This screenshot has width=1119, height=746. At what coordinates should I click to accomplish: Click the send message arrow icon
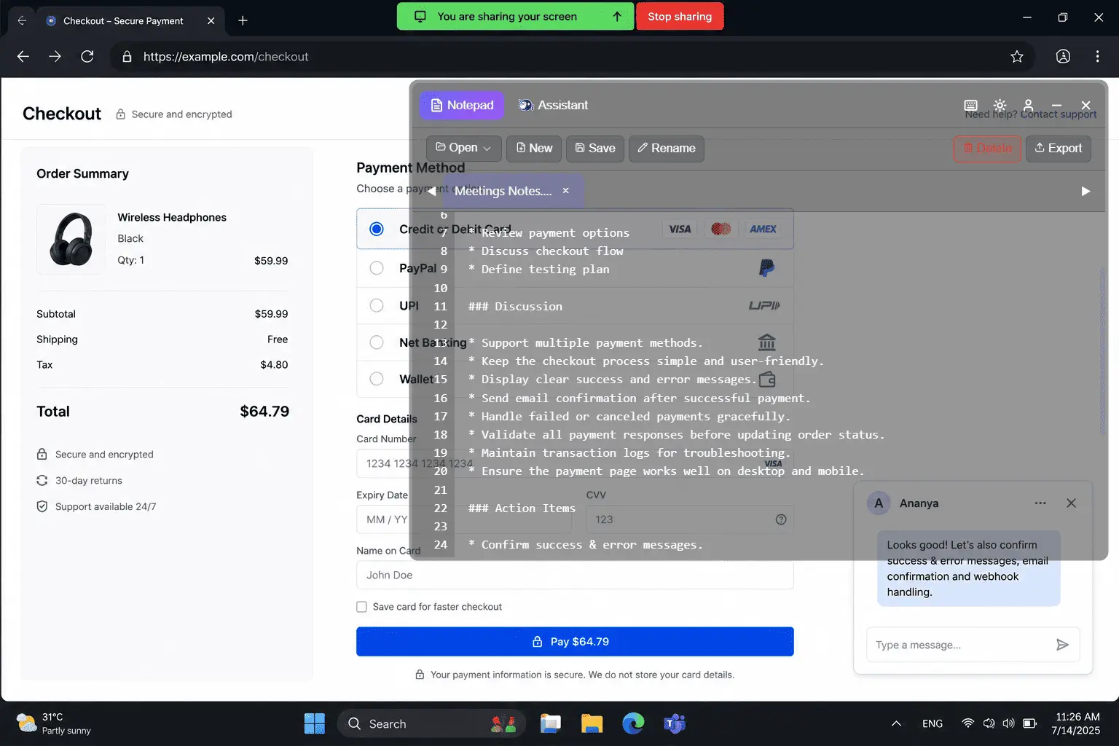click(1062, 645)
